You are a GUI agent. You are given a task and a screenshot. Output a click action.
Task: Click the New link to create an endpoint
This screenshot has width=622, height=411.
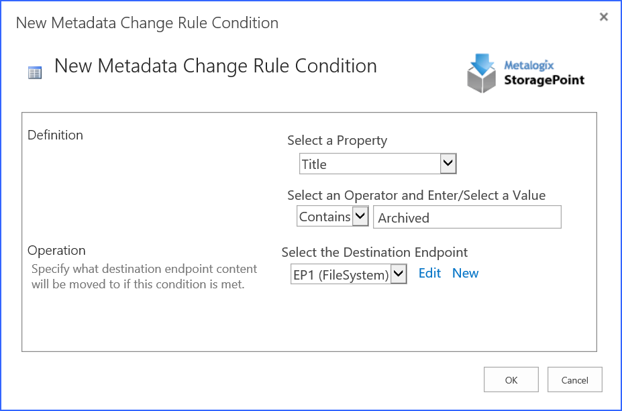pos(465,273)
